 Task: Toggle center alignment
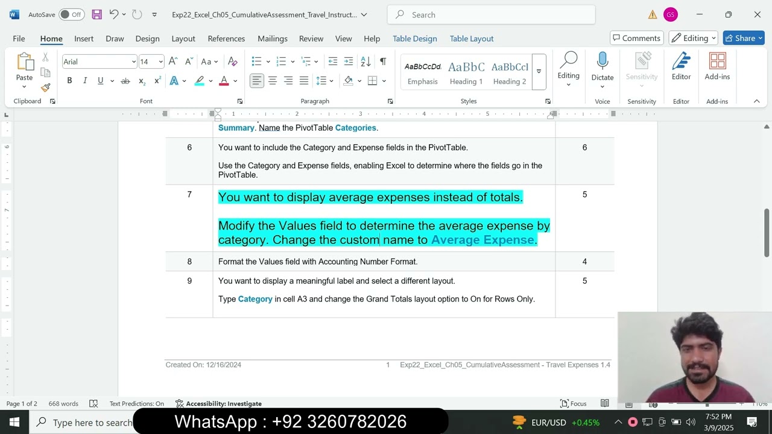pyautogui.click(x=273, y=81)
